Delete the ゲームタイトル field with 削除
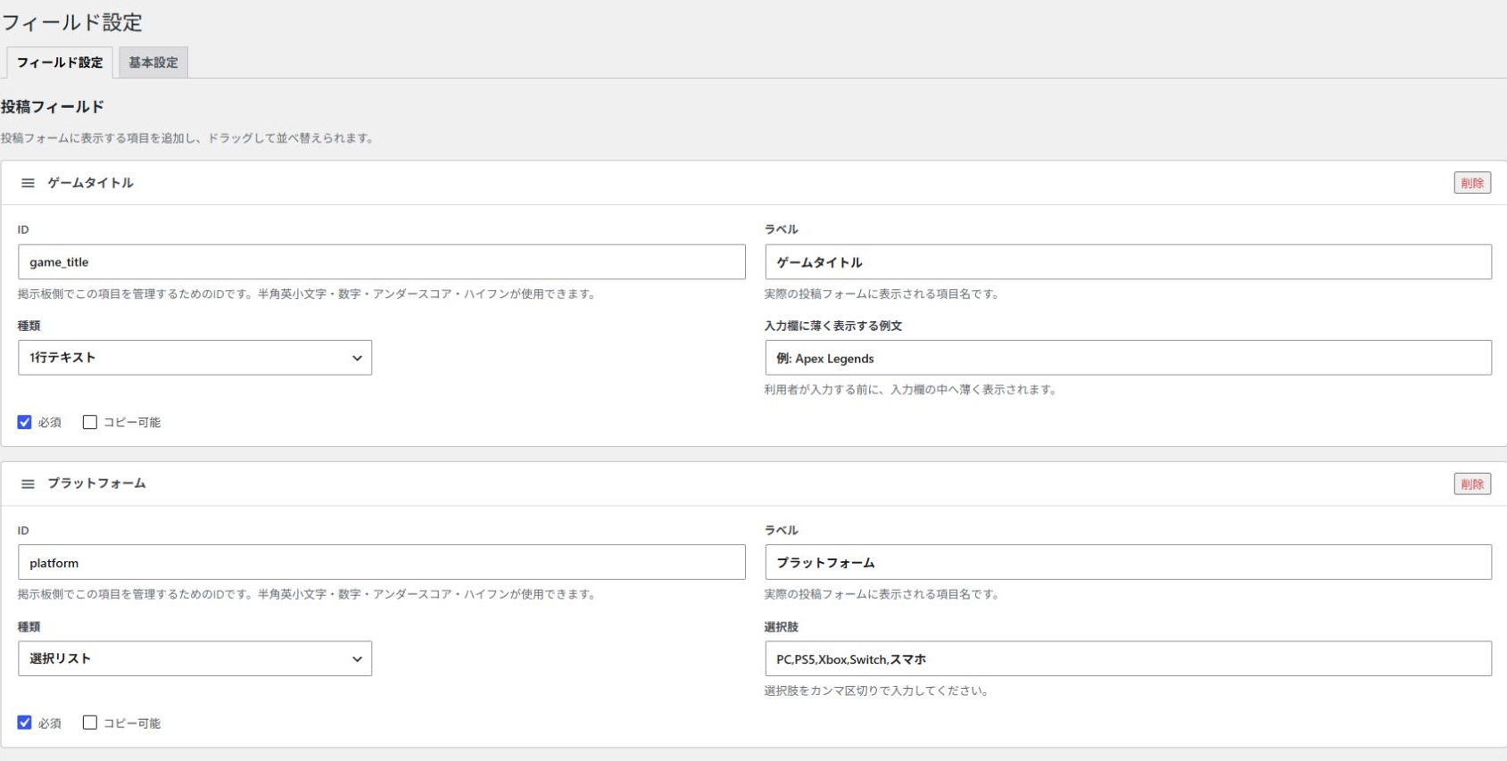The width and height of the screenshot is (1507, 761). pyautogui.click(x=1472, y=183)
